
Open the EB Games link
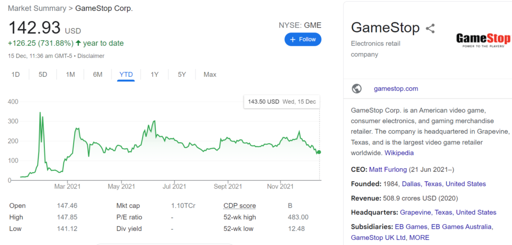(x=411, y=227)
